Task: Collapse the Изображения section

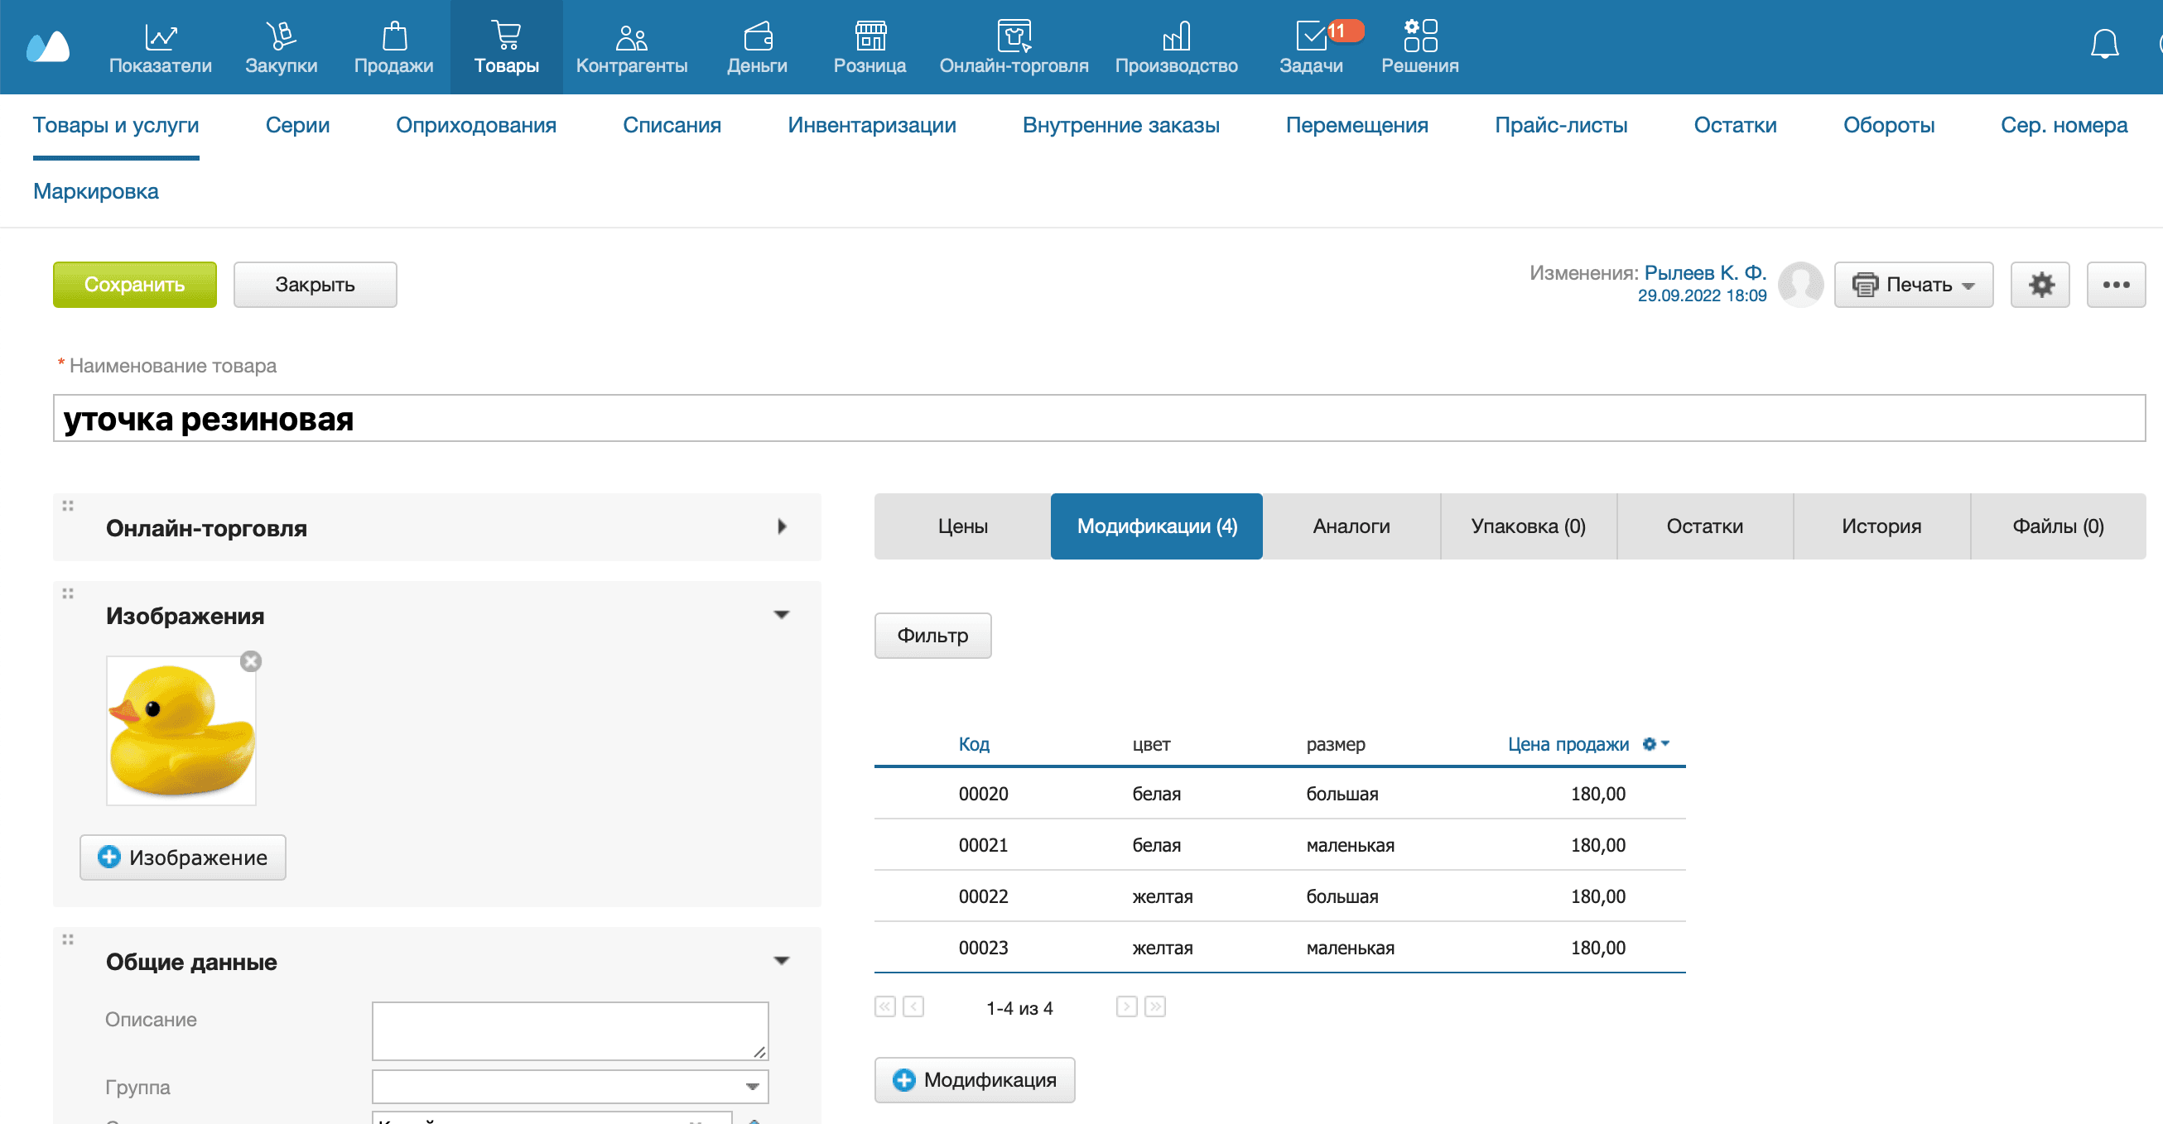Action: point(782,615)
